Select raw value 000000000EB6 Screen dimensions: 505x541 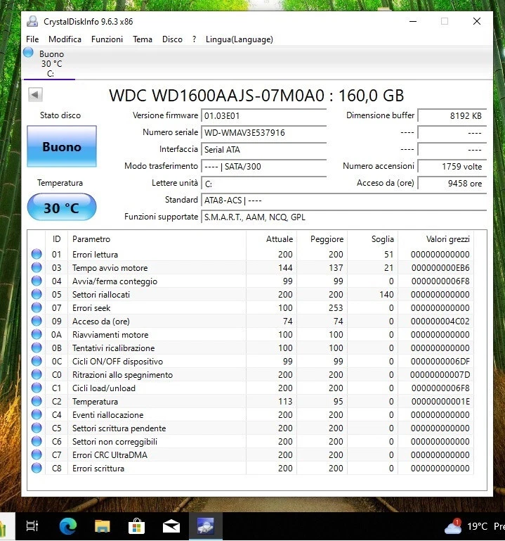(x=440, y=268)
